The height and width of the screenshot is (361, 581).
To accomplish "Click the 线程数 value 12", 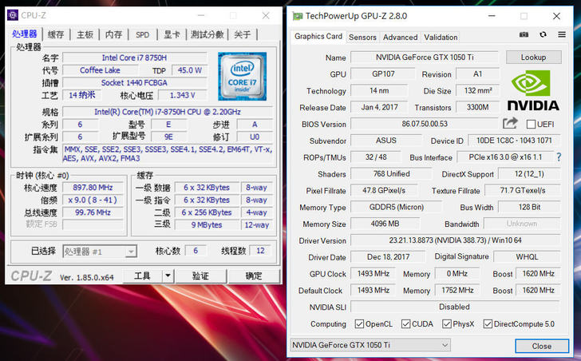I will click(x=260, y=251).
